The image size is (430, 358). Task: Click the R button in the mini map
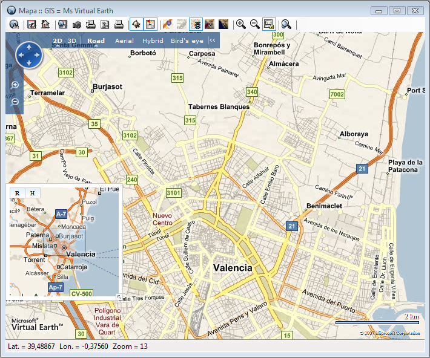point(17,193)
